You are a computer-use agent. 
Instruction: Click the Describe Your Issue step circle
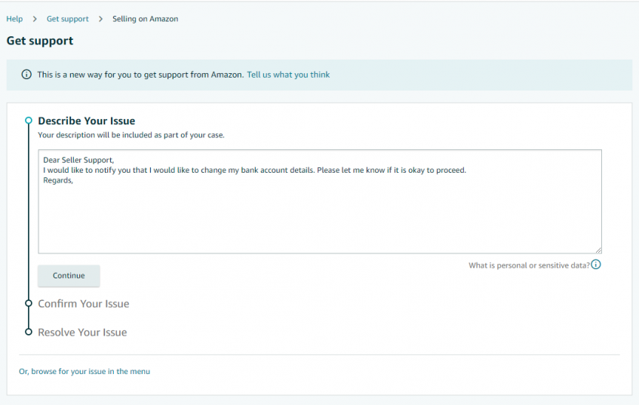tap(29, 121)
